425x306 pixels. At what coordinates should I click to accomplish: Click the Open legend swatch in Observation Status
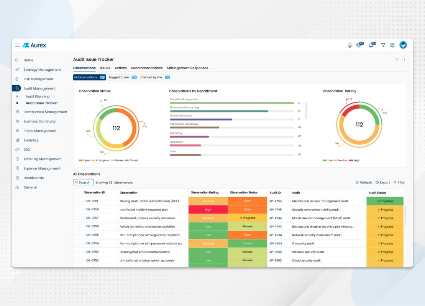(80, 160)
